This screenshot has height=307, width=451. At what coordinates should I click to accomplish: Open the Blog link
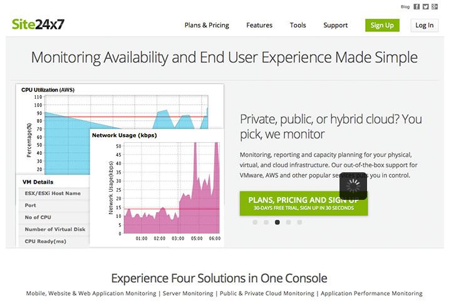(x=405, y=7)
